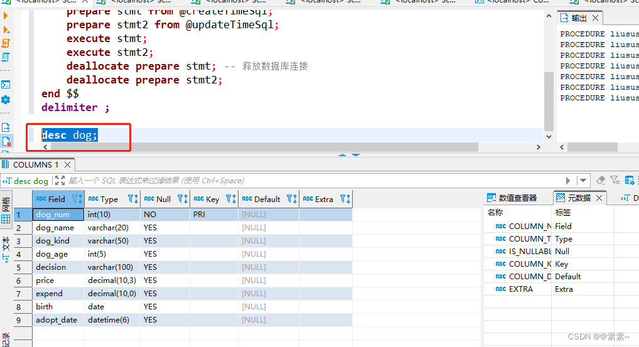
Task: Select the birth field cell
Action: pyautogui.click(x=58, y=307)
